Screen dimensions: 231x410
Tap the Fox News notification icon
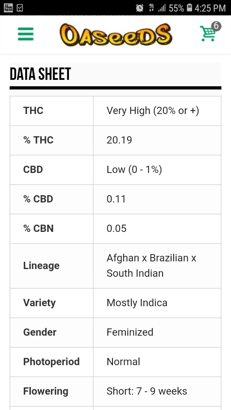(x=9, y=8)
